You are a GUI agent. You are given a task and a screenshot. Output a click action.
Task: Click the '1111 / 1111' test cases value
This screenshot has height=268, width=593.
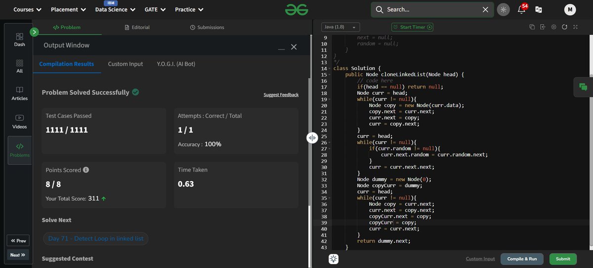click(67, 130)
